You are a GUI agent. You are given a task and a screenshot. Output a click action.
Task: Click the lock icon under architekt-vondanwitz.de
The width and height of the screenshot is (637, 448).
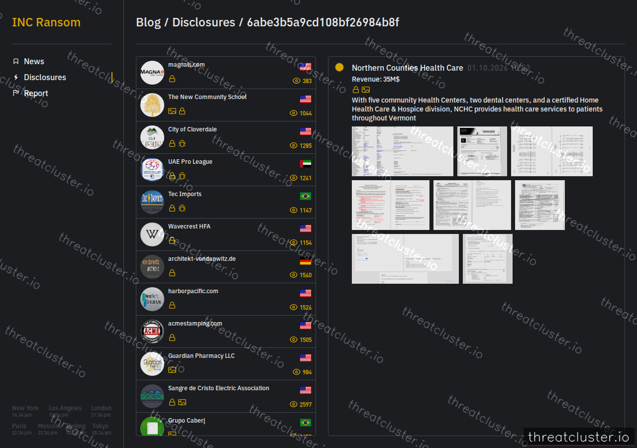(172, 273)
